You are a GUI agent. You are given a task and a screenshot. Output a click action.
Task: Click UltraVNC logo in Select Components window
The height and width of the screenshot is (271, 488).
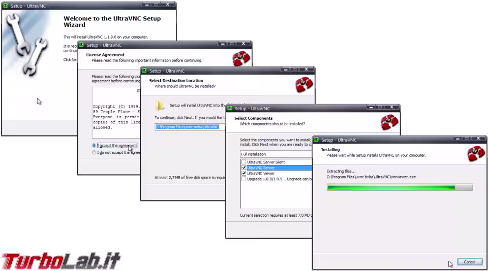tap(389, 122)
